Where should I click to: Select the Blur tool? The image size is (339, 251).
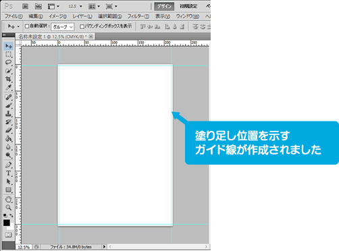pos(9,147)
